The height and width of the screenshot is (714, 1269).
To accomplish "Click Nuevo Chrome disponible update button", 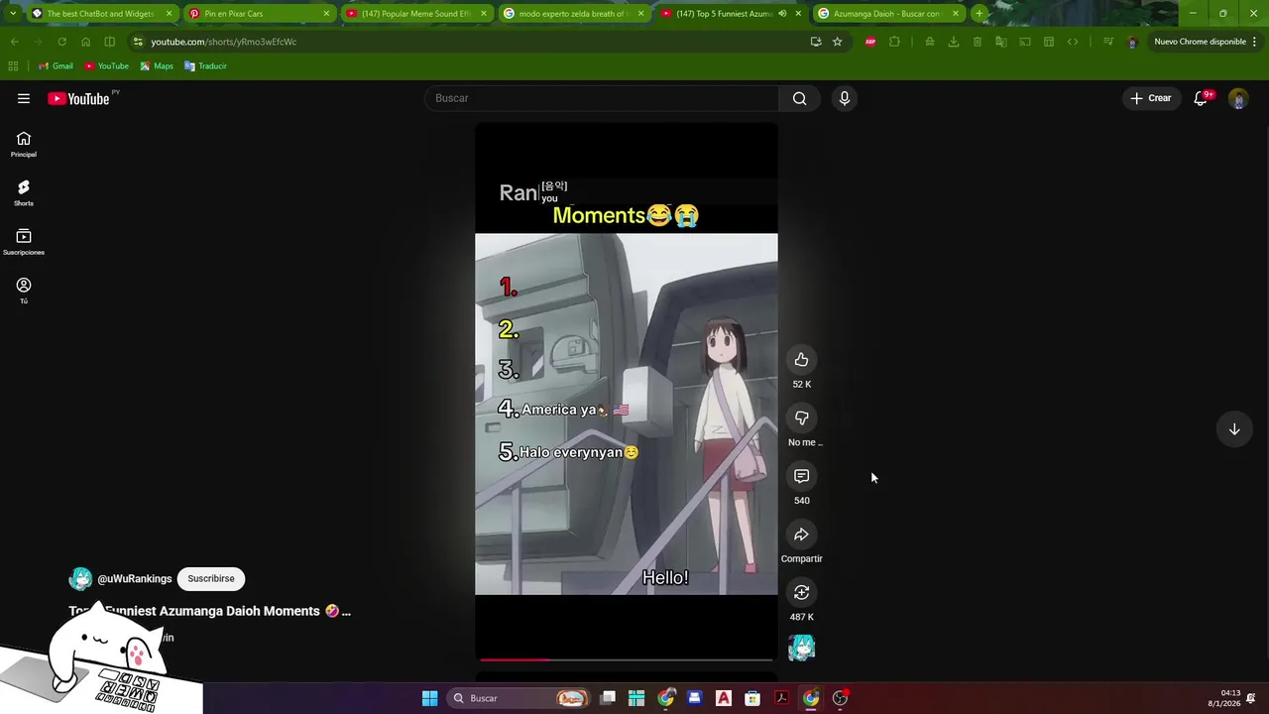I will [x=1206, y=42].
